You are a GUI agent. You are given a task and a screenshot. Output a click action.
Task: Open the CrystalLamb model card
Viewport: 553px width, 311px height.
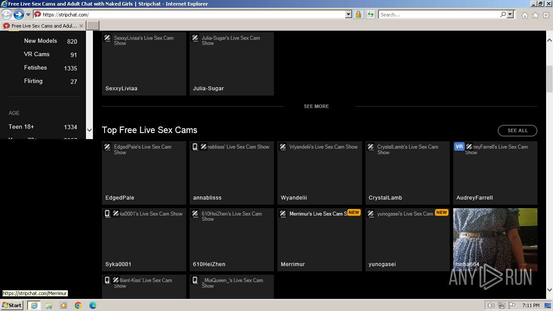pos(407,173)
